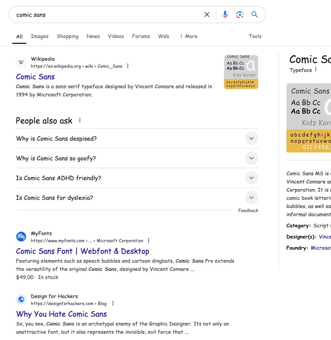
Task: Click Designer(s) link in the knowledge panel
Action: pyautogui.click(x=325, y=237)
